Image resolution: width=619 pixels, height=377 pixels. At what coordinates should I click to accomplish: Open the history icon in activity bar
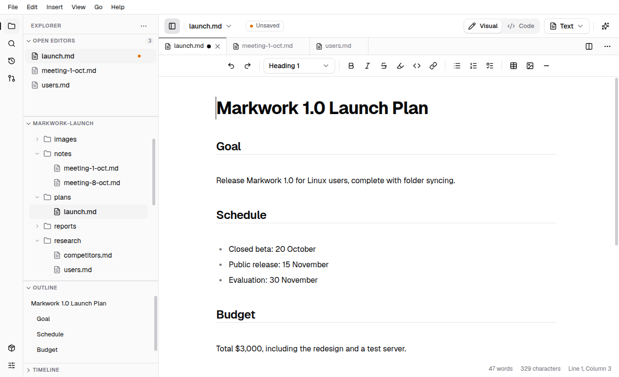point(12,61)
